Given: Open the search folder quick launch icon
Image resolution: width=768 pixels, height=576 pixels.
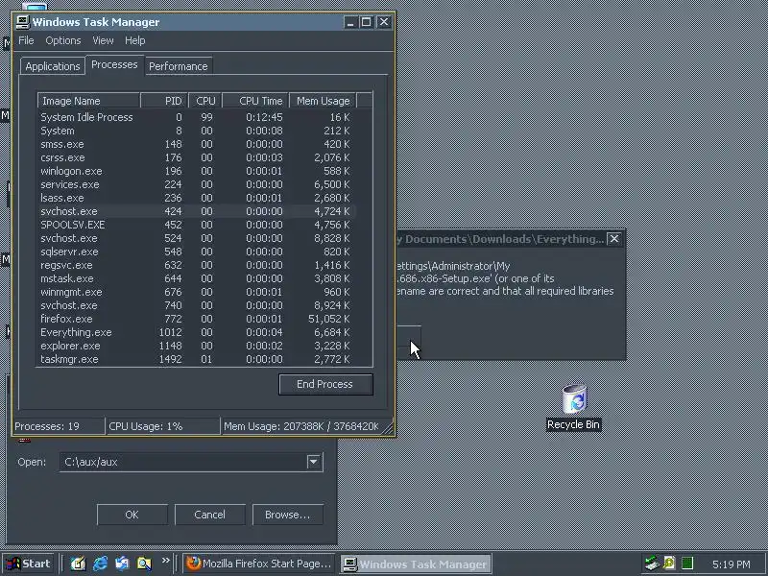Looking at the screenshot, I should point(144,564).
